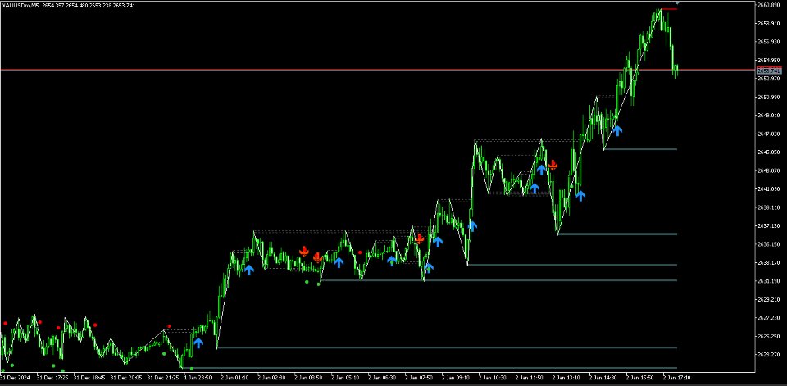Image resolution: width=787 pixels, height=386 pixels.
Task: Click the 2656.930 price scale label
Action: [768, 42]
